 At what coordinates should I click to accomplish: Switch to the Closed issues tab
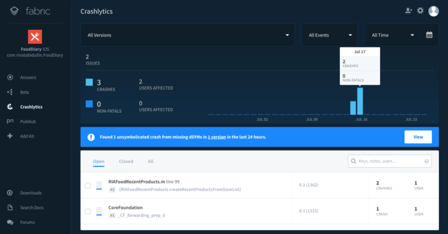pos(126,162)
